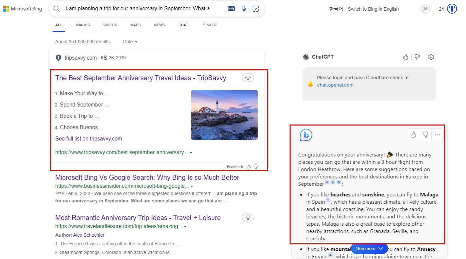This screenshot has width=466, height=259.
Task: Open the lighthouse thumbnail image
Action: point(224,115)
